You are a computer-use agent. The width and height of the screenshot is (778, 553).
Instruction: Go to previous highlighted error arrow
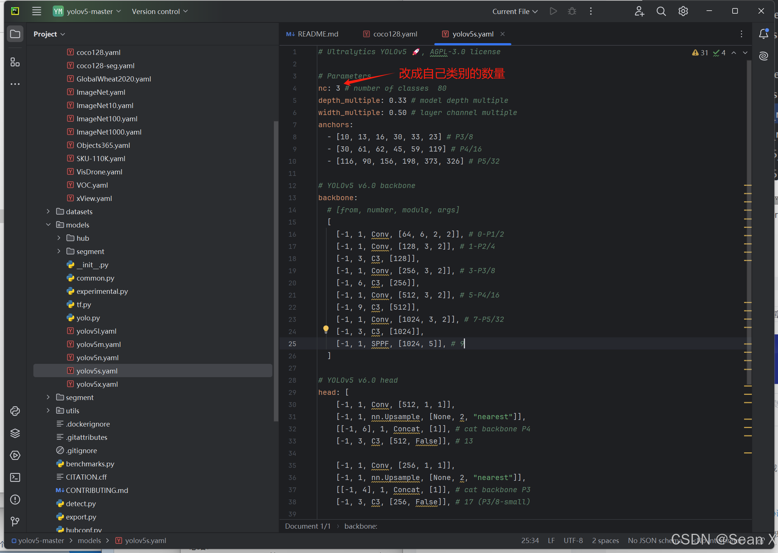pos(734,53)
